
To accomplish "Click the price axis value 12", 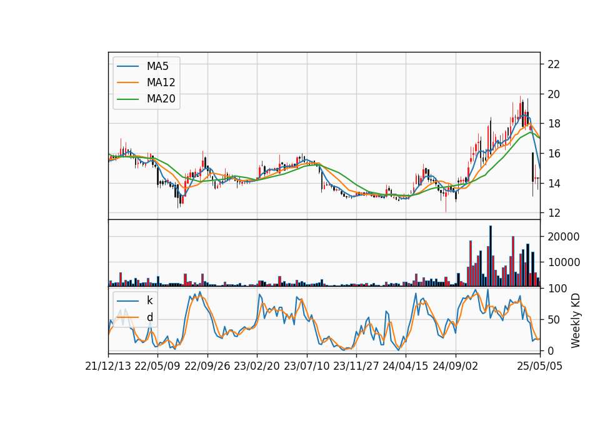I will pyautogui.click(x=554, y=213).
